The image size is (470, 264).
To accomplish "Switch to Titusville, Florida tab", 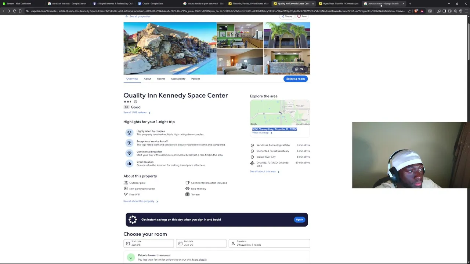I will 248,4.
